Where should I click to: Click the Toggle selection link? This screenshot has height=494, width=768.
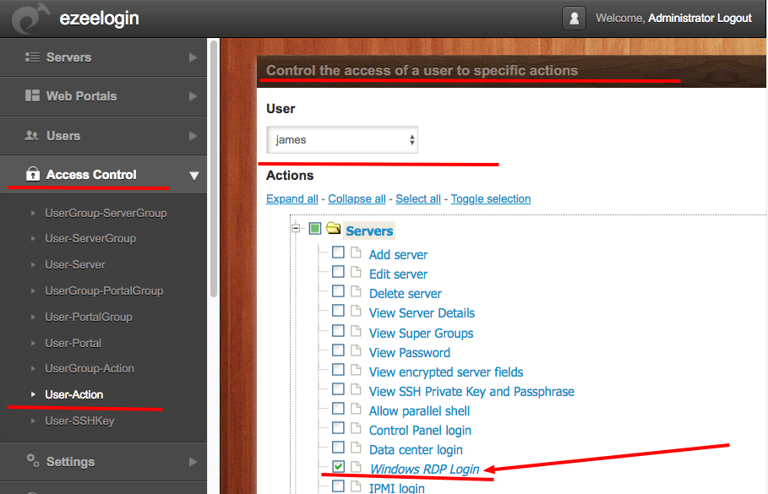pos(491,198)
